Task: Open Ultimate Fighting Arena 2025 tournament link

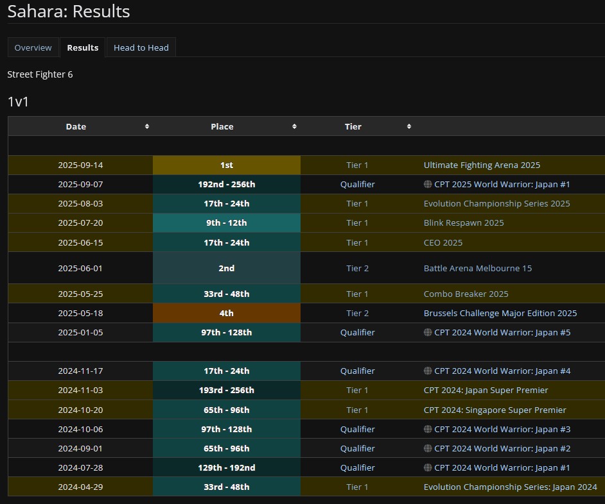Action: click(x=482, y=165)
